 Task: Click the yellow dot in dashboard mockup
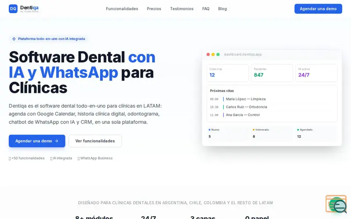pos(213,54)
